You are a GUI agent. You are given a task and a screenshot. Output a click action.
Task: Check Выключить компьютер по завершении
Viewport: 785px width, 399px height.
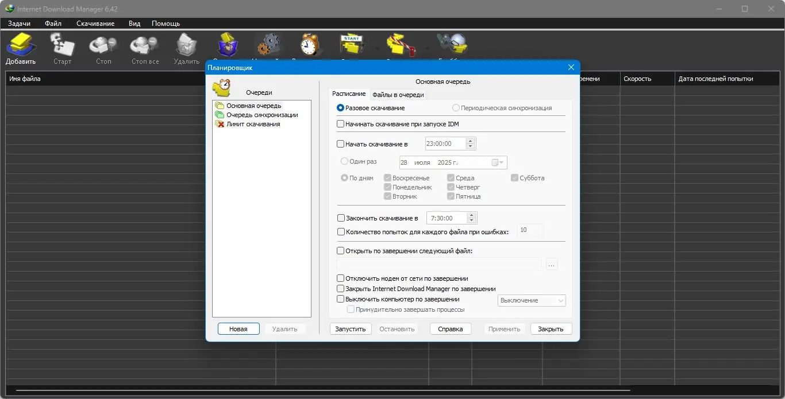click(340, 299)
